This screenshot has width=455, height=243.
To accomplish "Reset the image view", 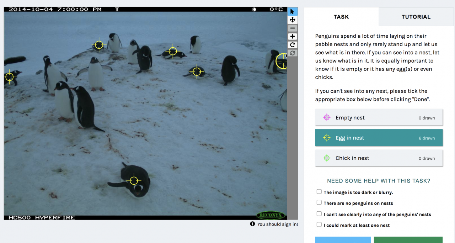I will (x=293, y=53).
